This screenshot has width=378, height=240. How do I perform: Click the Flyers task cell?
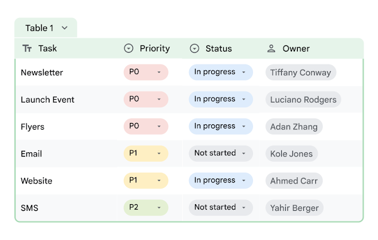click(33, 127)
